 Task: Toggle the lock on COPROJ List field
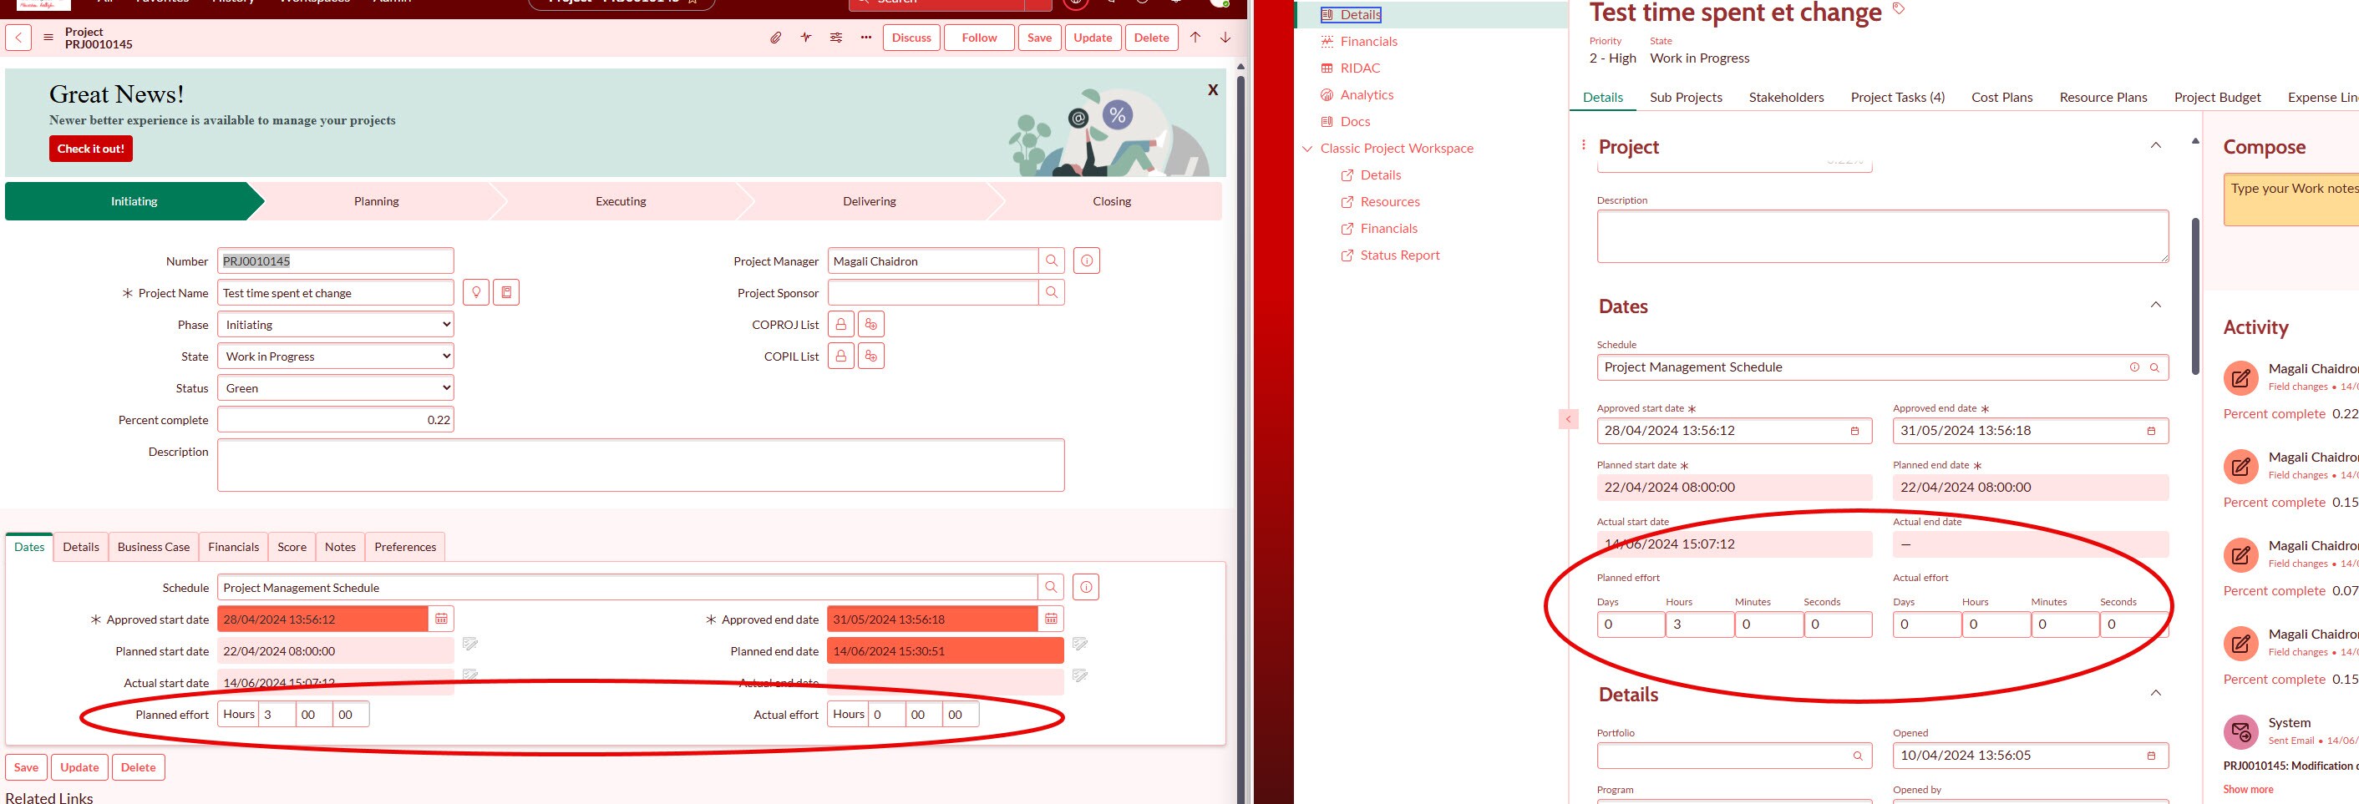[x=840, y=323]
